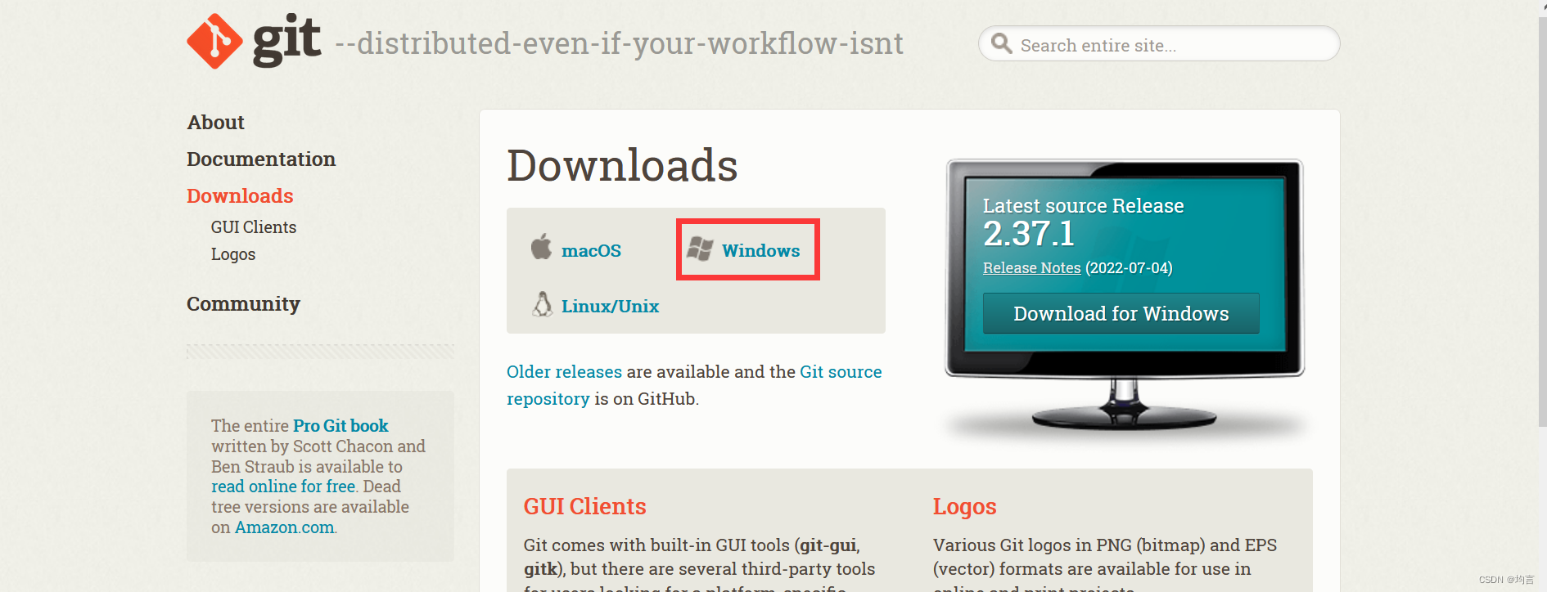Viewport: 1547px width, 592px height.
Task: Follow the read online for free link
Action: [283, 487]
